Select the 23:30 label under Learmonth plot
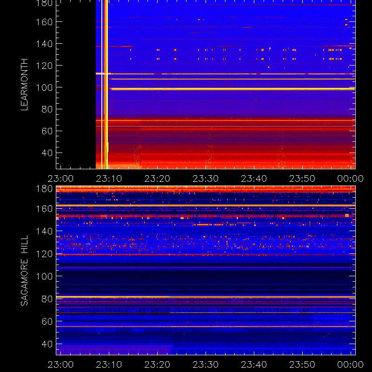The width and height of the screenshot is (372, 372). pyautogui.click(x=206, y=179)
